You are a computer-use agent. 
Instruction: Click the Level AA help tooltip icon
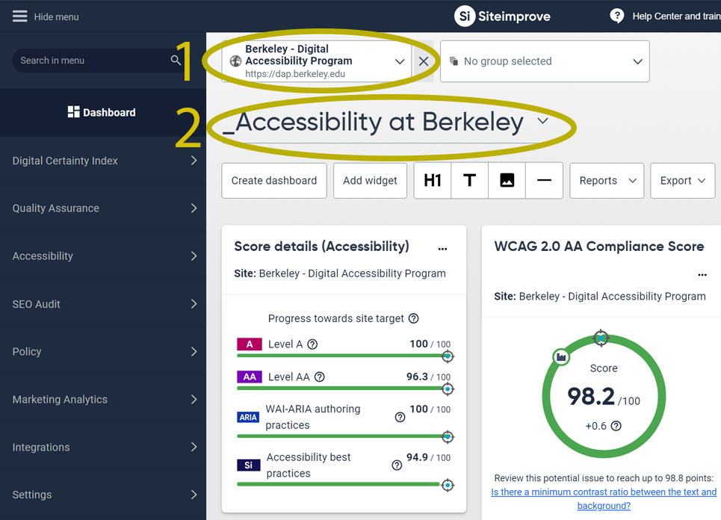(x=320, y=377)
